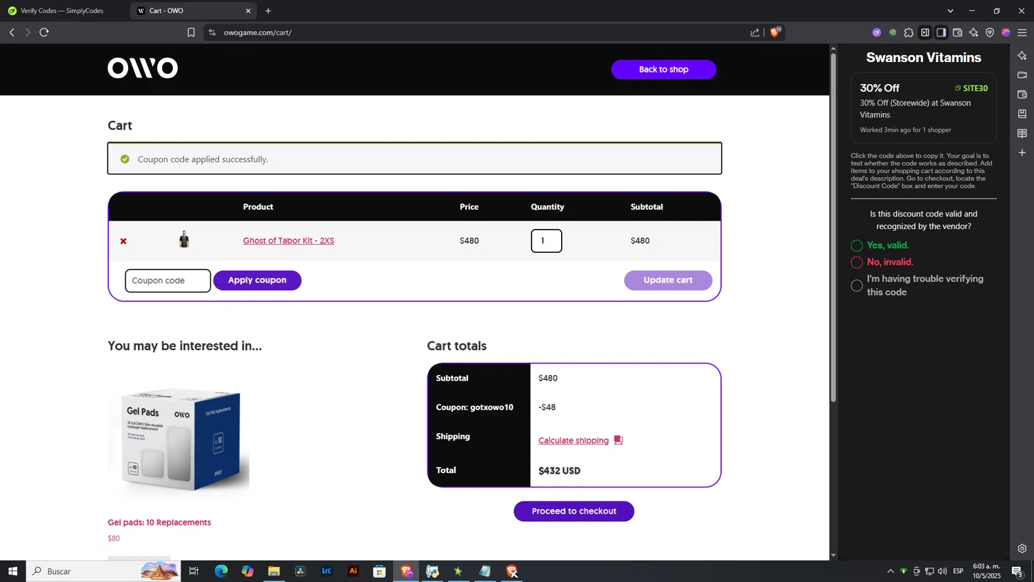Open Bookmarks icon in the sidebar strip

point(1022,113)
